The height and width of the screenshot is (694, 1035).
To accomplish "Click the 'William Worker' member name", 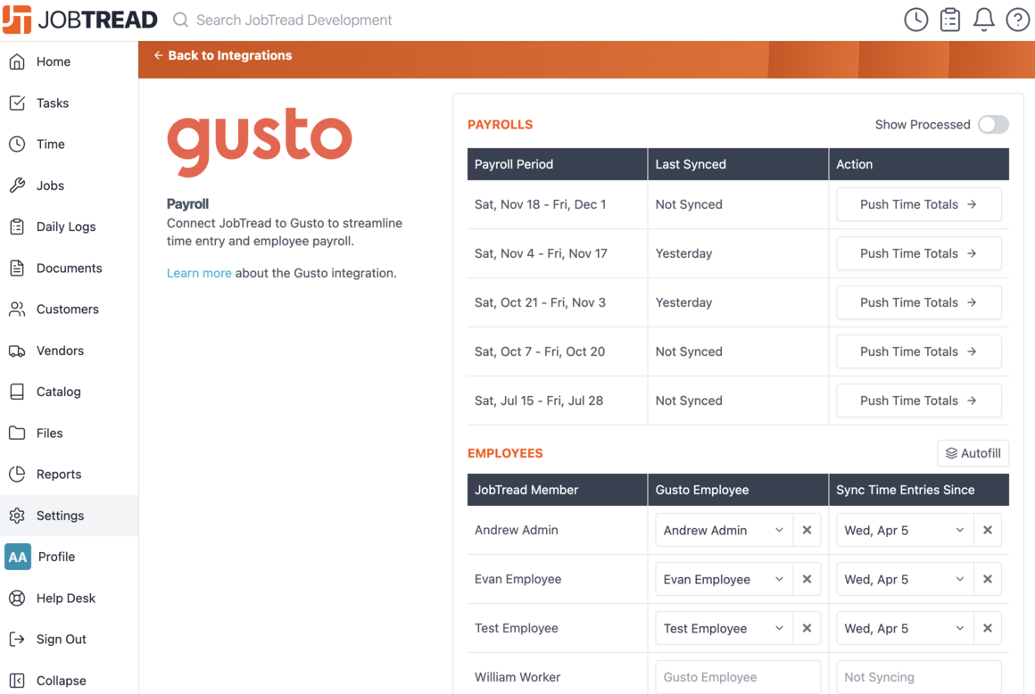I will (517, 677).
